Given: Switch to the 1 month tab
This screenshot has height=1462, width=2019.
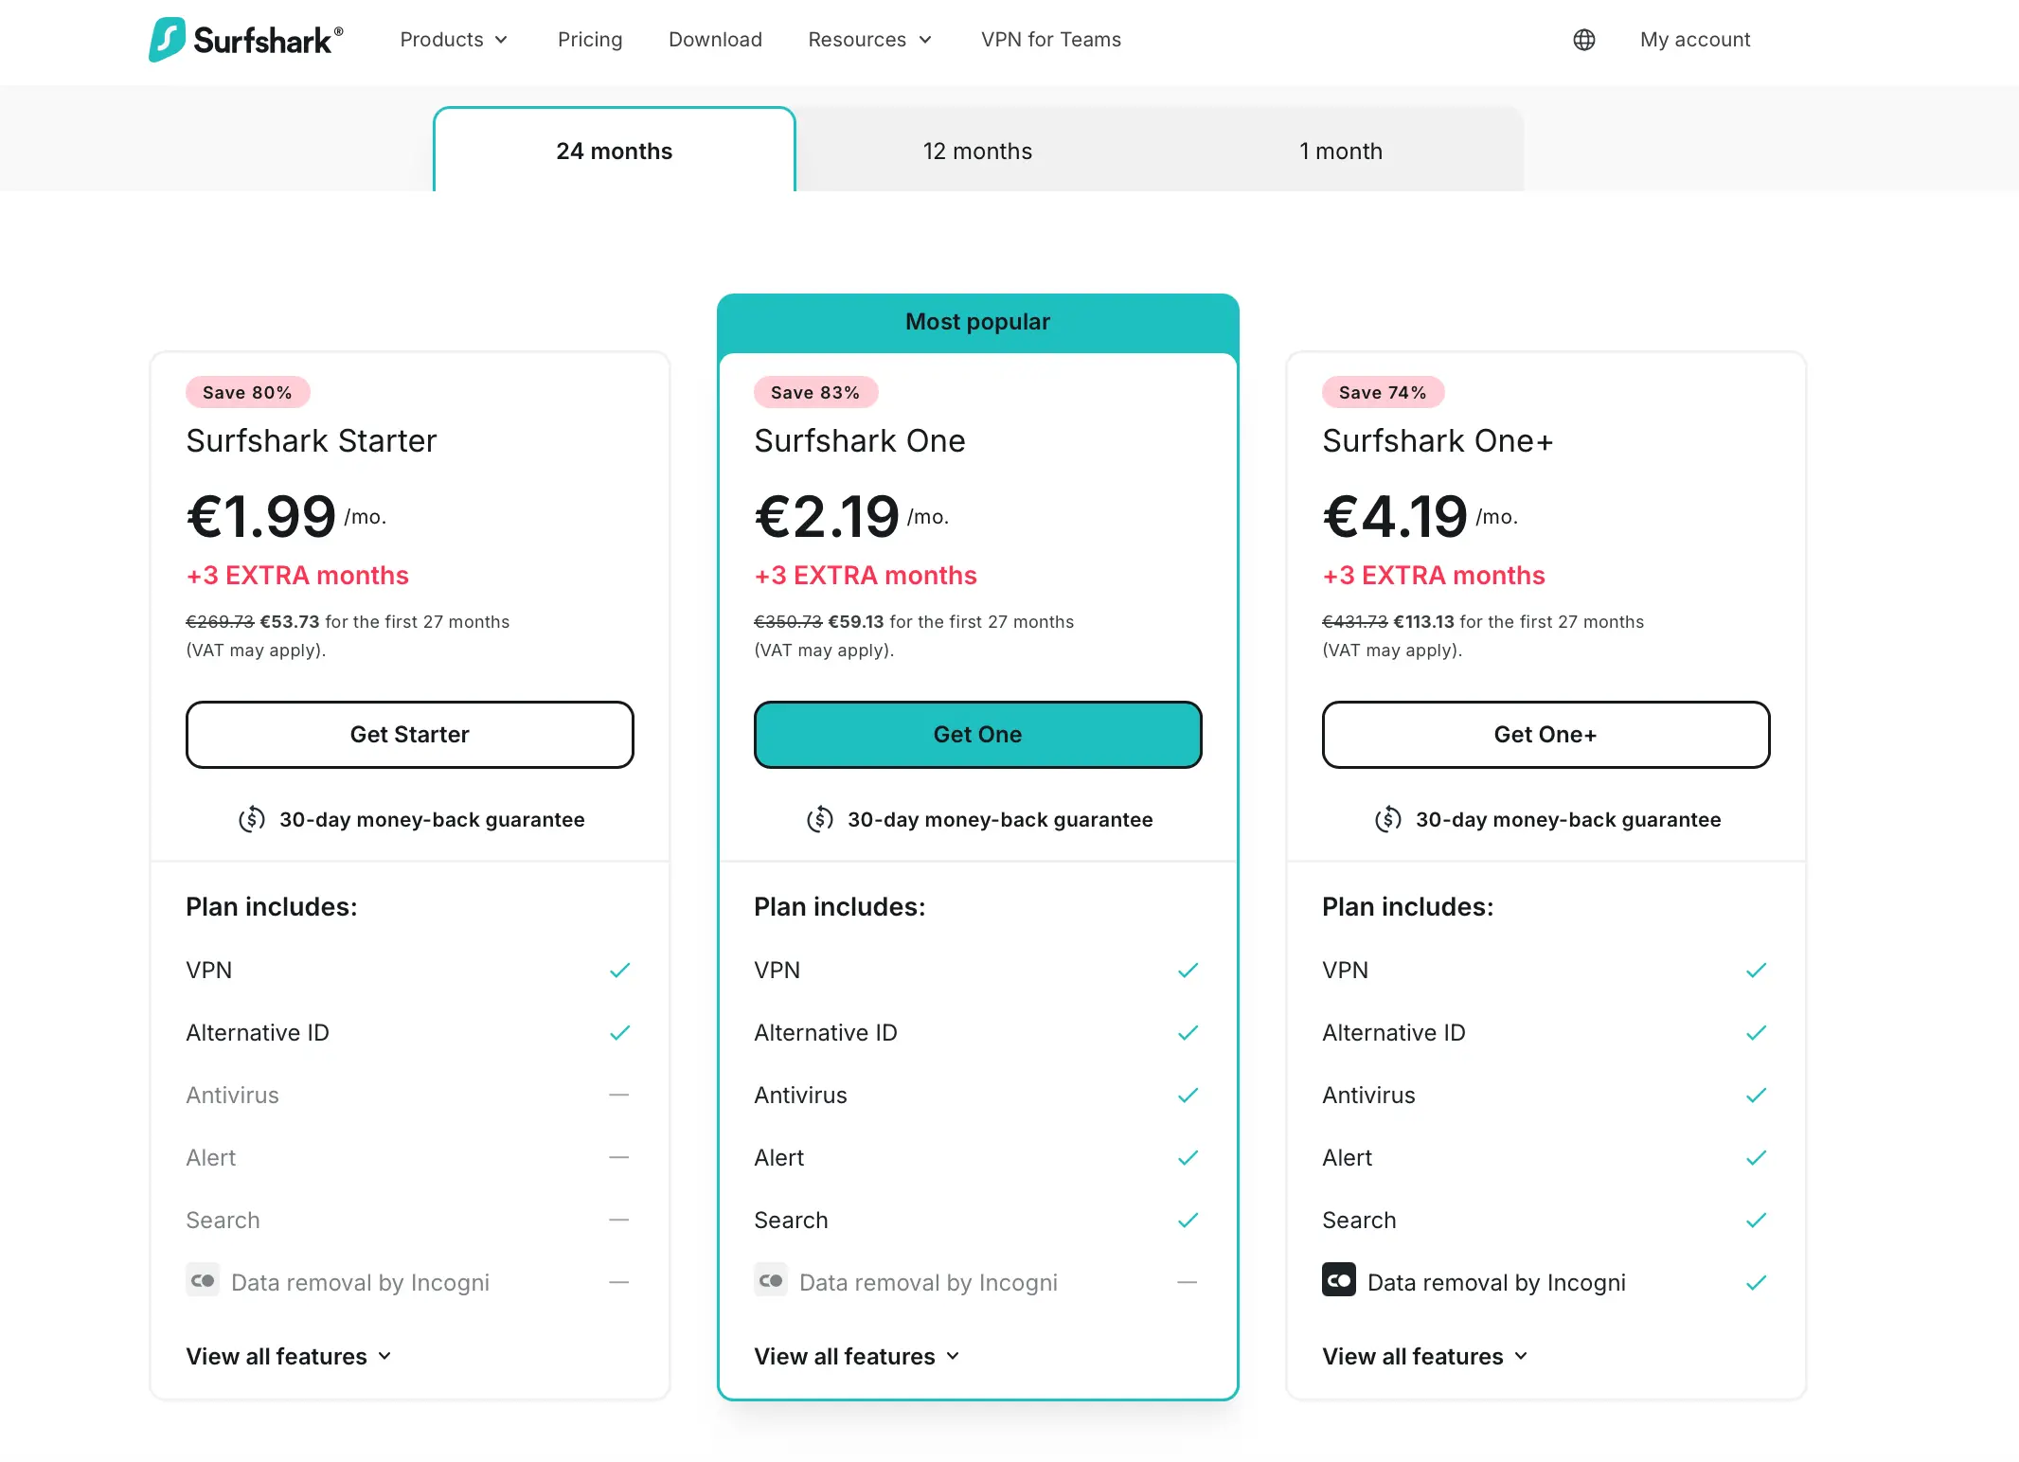Looking at the screenshot, I should (x=1340, y=150).
